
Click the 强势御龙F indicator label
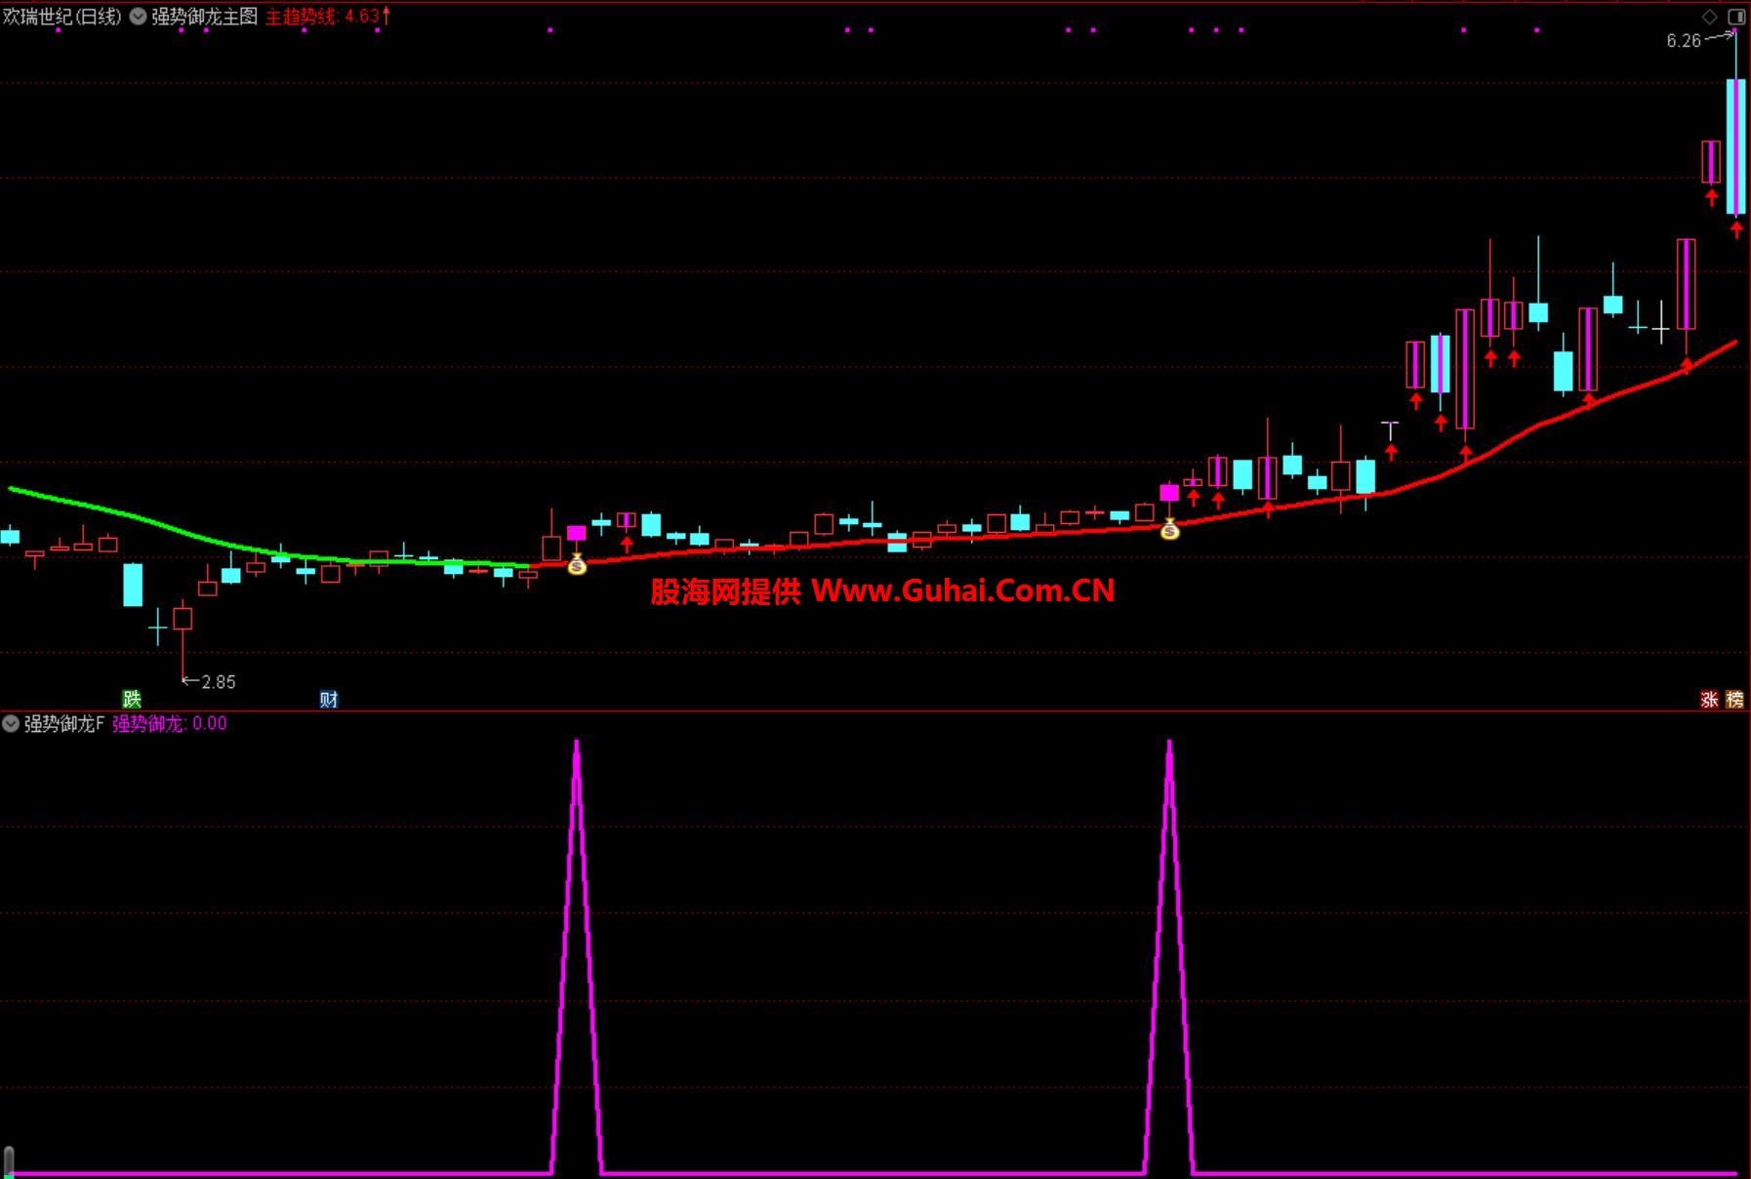[63, 723]
